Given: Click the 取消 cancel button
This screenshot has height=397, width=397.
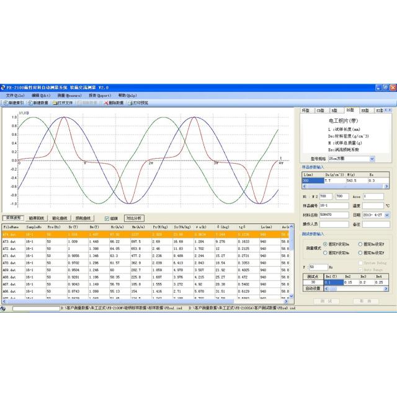Looking at the screenshot, I should [x=366, y=301].
